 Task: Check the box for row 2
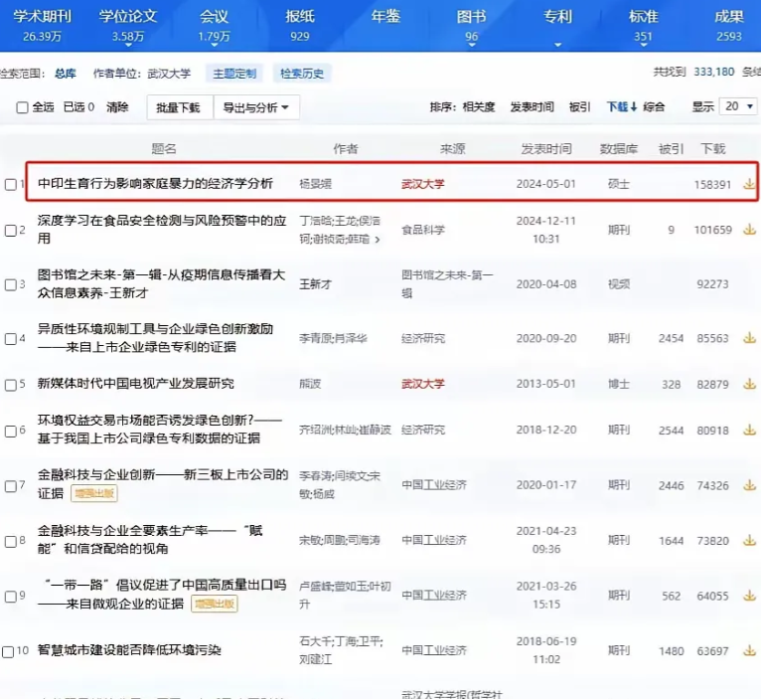[x=10, y=231]
